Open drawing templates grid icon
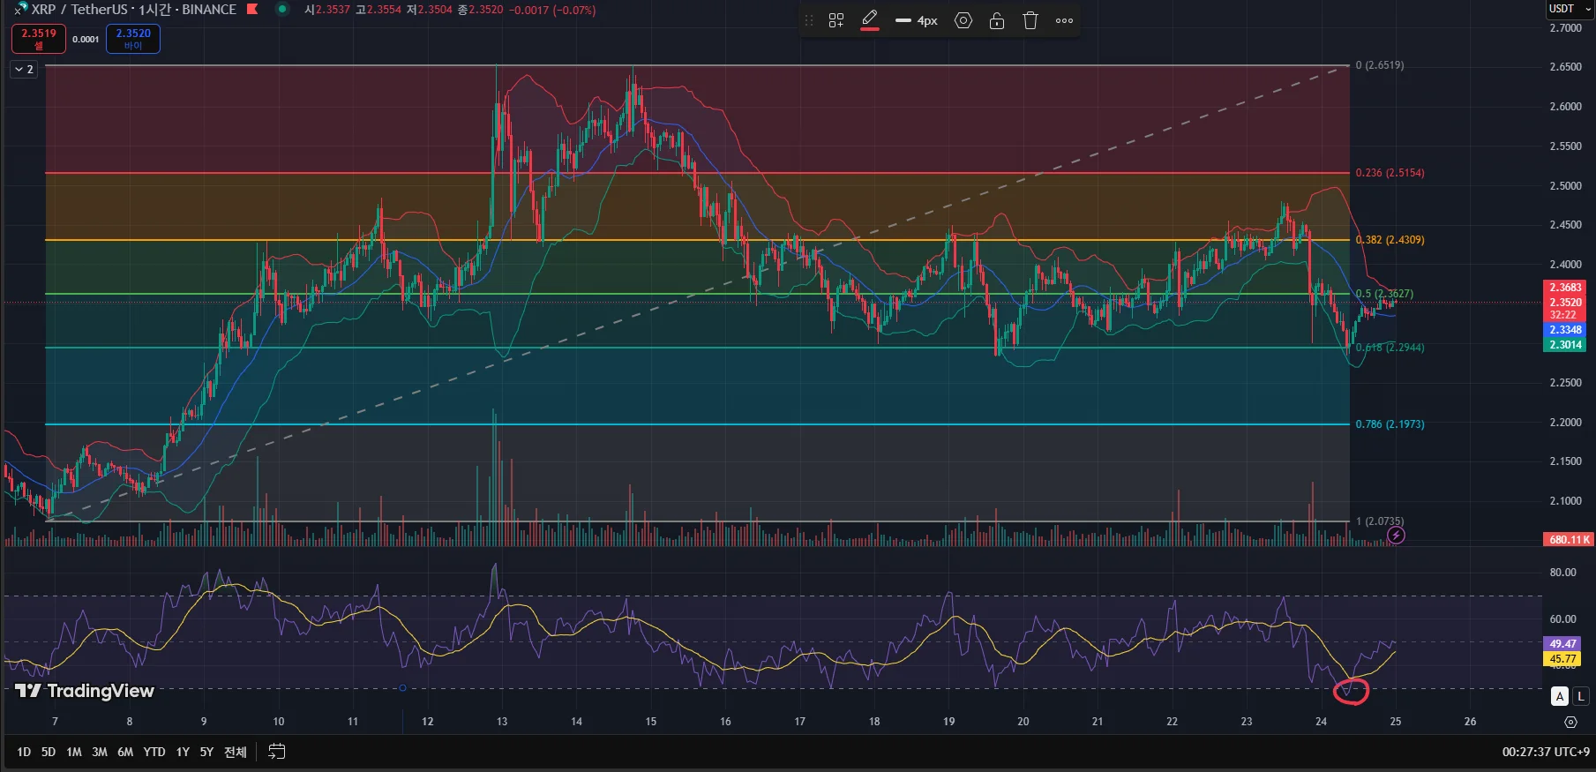1596x772 pixels. pos(836,20)
